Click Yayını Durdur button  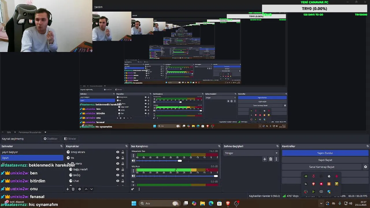click(x=325, y=153)
